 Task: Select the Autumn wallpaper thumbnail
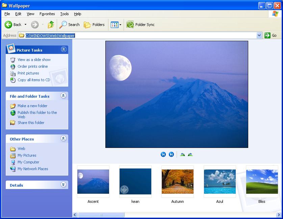[x=177, y=182]
